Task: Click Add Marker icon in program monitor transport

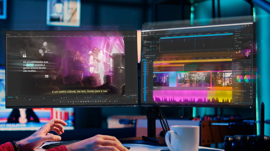Action: click(60, 102)
